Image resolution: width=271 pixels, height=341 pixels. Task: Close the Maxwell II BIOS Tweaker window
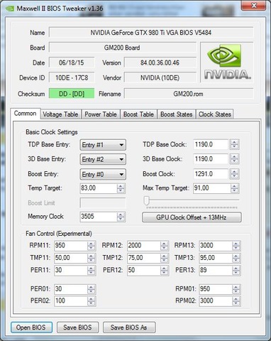[253, 5]
